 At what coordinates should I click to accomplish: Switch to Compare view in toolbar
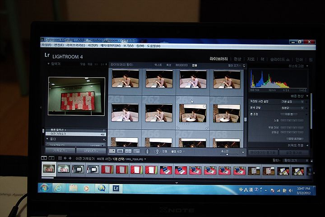pyautogui.click(x=128, y=151)
